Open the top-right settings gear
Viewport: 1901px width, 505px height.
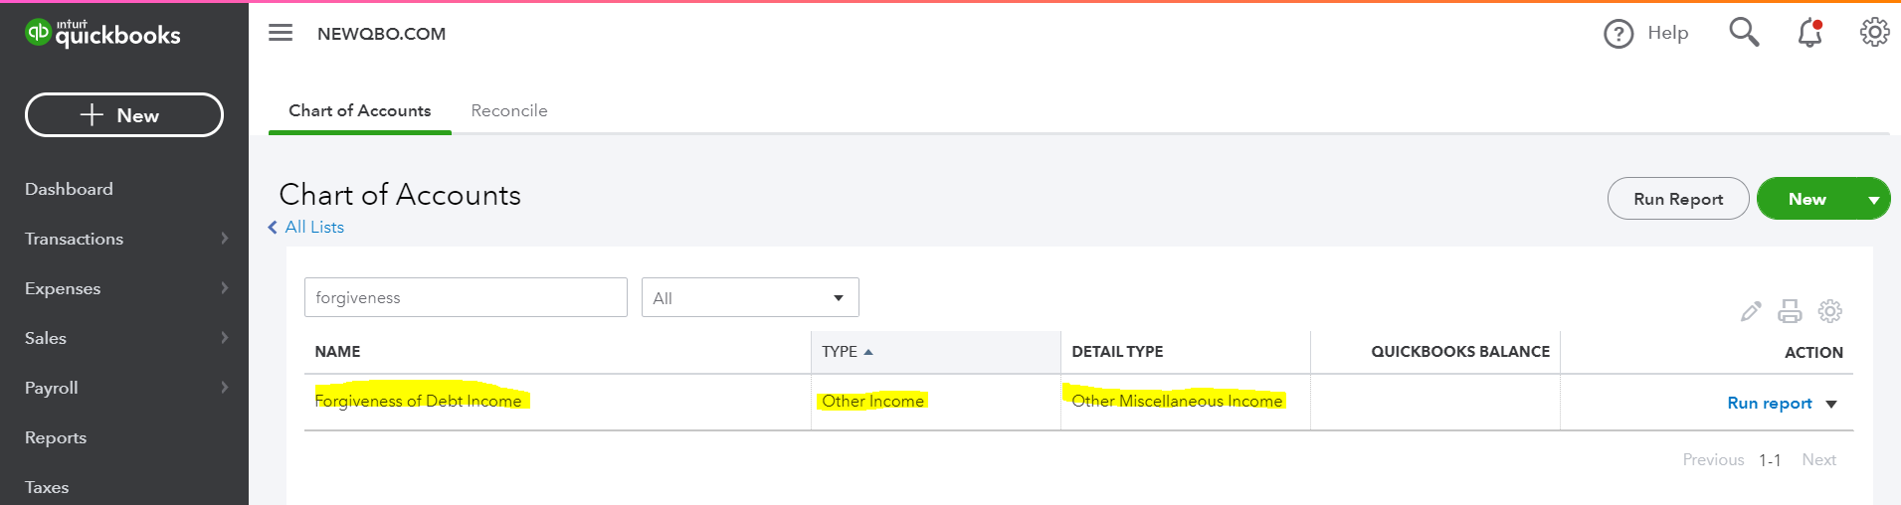tap(1874, 33)
